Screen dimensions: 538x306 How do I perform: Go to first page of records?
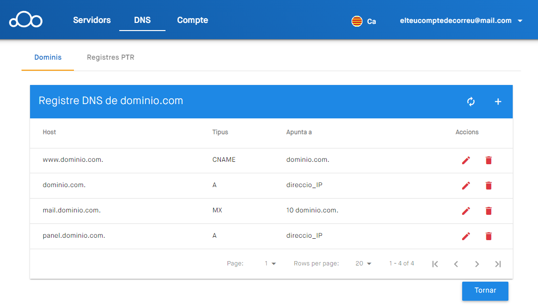pyautogui.click(x=435, y=264)
